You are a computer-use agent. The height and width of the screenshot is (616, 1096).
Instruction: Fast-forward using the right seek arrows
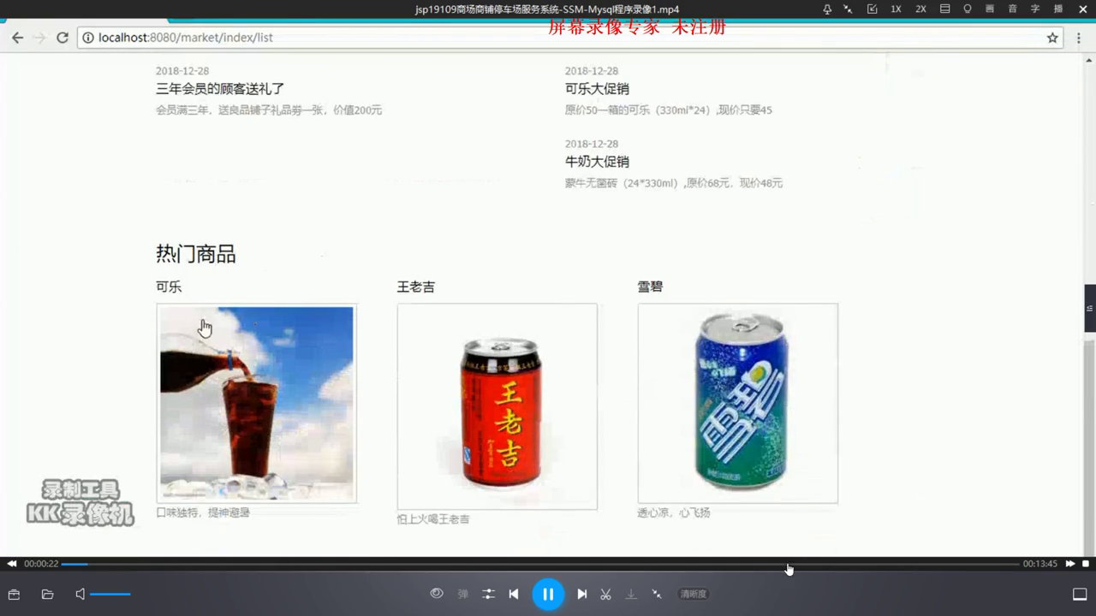(x=1070, y=564)
